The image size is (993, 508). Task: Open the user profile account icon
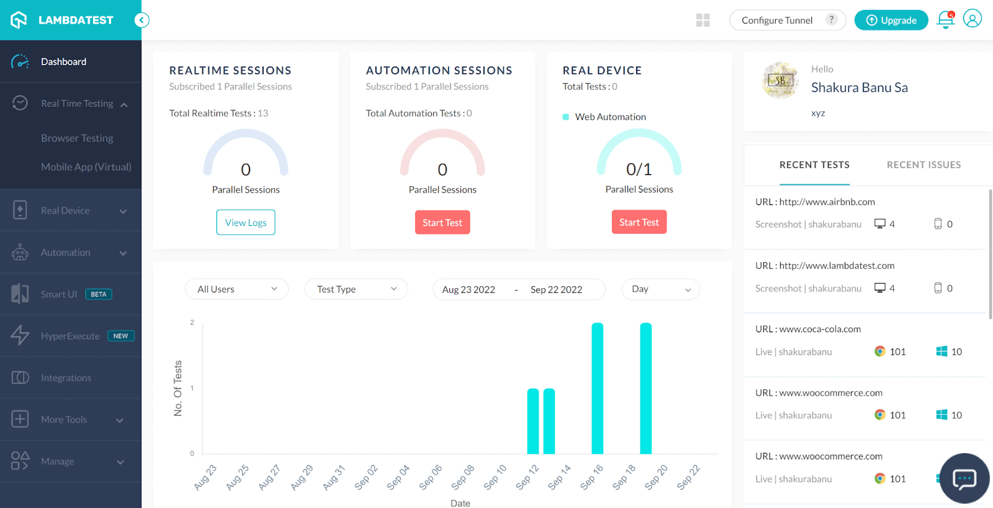[x=972, y=19]
